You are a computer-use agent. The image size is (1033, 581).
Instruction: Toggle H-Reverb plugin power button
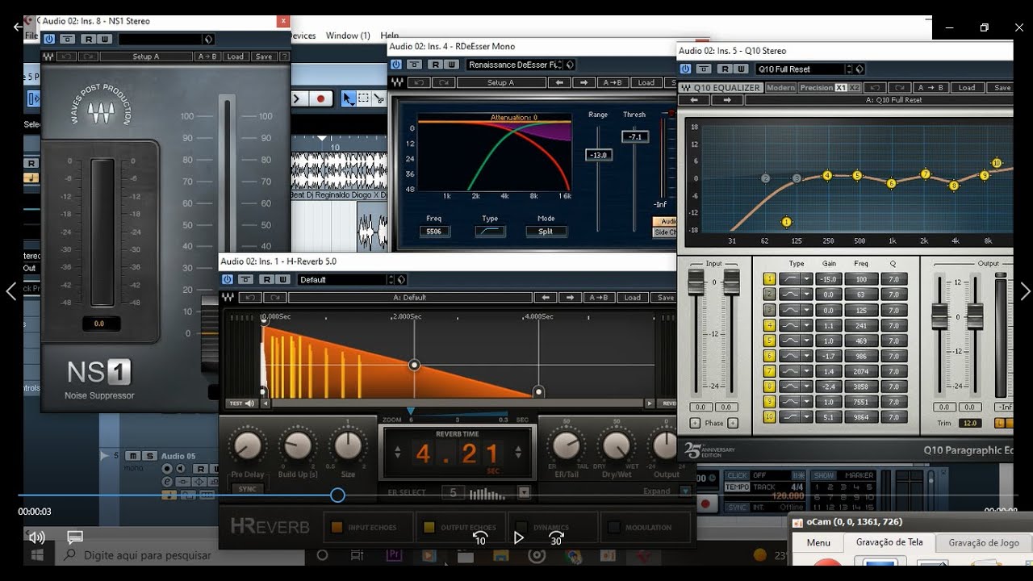(228, 279)
